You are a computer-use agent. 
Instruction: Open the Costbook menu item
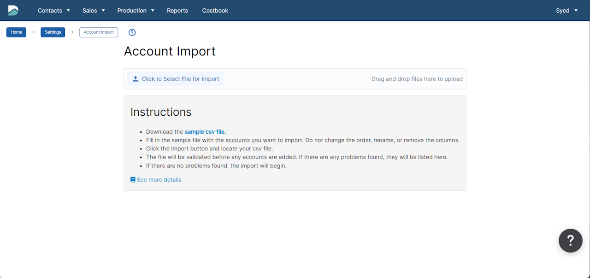click(215, 11)
